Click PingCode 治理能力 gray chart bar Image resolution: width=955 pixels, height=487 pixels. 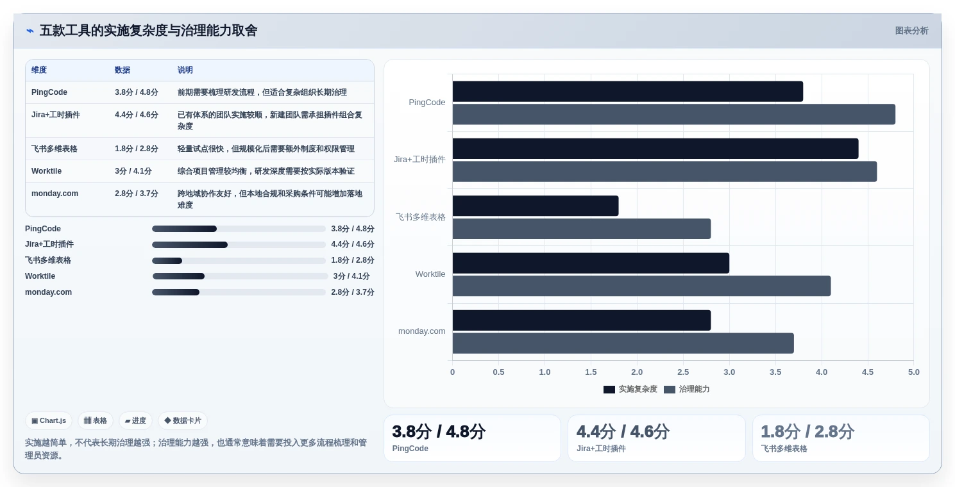(674, 114)
